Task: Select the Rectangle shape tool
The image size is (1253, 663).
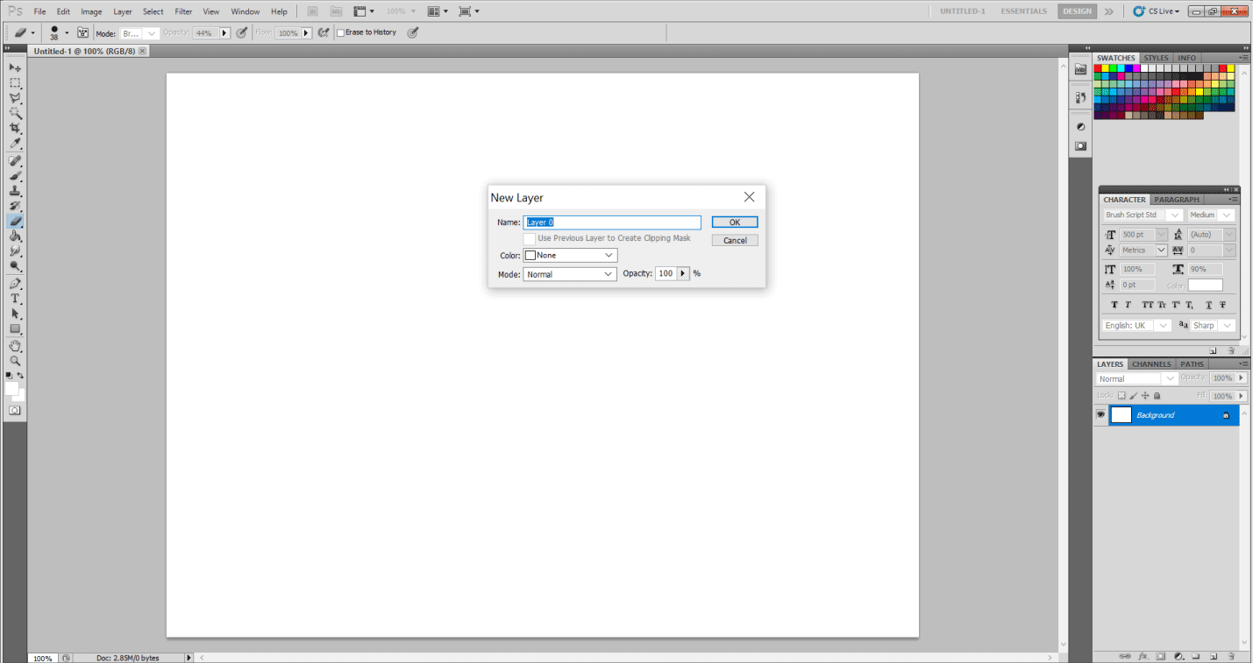Action: click(x=15, y=329)
